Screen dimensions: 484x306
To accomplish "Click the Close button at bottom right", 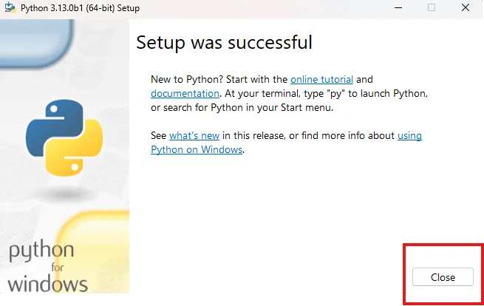I will pos(443,277).
